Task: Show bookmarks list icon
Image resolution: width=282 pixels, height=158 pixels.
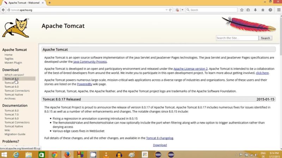Action: (248, 10)
